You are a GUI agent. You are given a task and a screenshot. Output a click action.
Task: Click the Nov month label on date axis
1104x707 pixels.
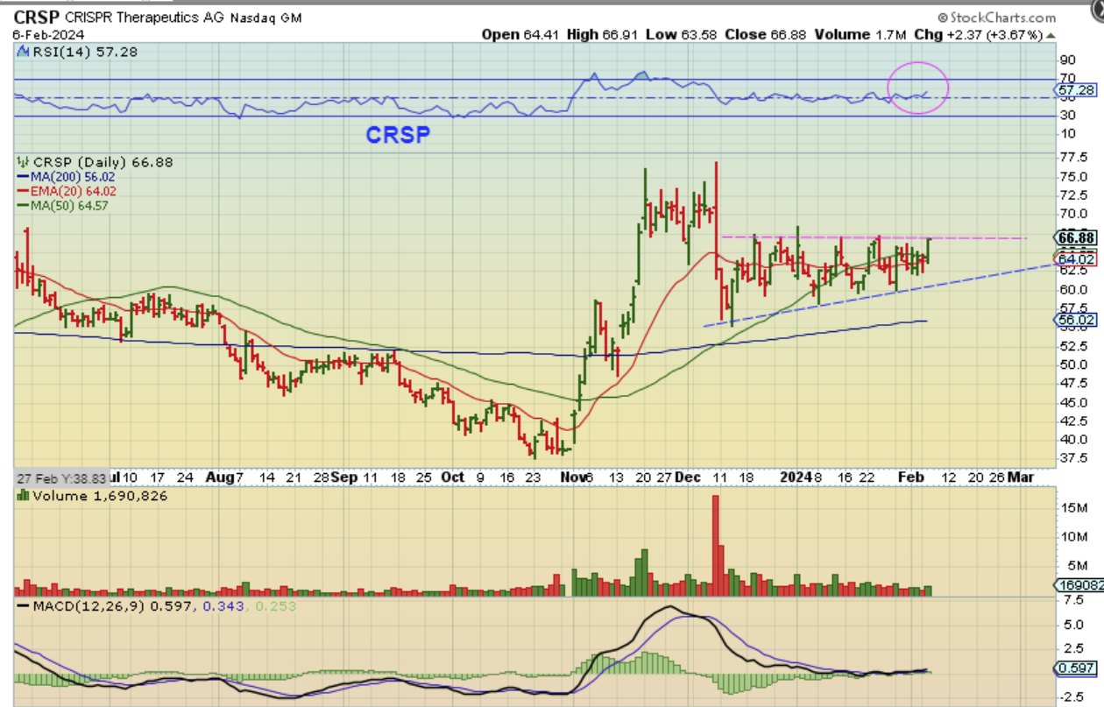(571, 477)
